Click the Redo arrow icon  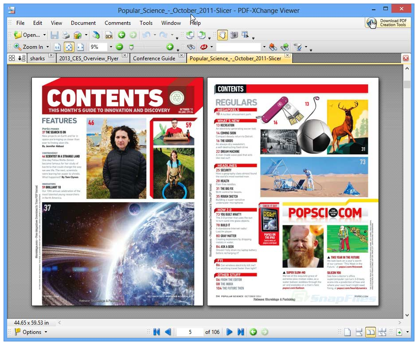point(163,35)
